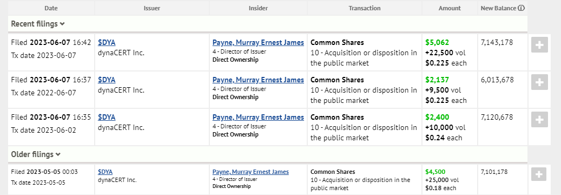The width and height of the screenshot is (561, 195).
Task: Collapse the Recent filings section
Action: (38, 24)
